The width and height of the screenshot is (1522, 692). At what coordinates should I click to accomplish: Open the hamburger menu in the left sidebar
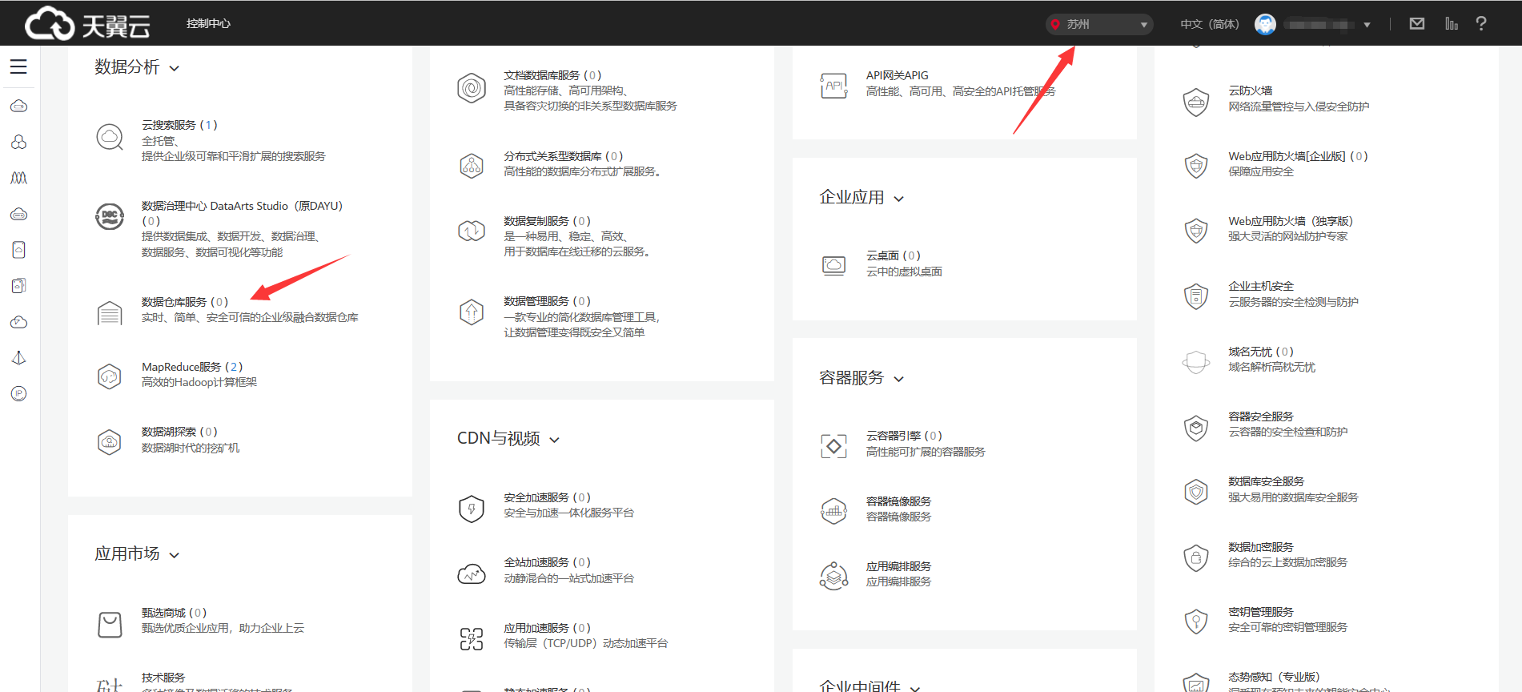coord(18,66)
